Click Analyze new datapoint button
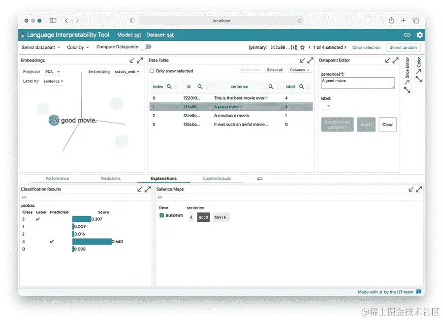 337,125
